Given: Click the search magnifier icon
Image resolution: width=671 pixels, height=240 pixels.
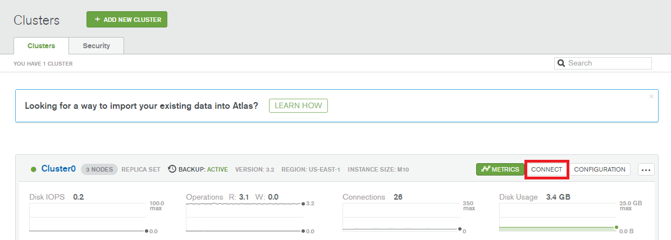Looking at the screenshot, I should coord(561,63).
